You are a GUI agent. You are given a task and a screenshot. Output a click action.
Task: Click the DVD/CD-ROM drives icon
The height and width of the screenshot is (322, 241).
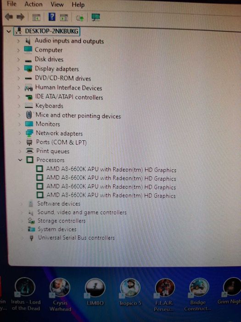[x=28, y=79]
